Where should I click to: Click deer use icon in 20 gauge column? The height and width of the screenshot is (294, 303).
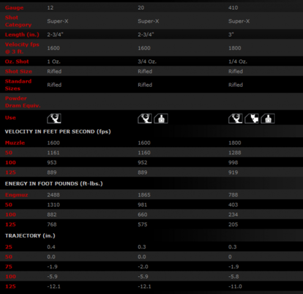coord(144,118)
